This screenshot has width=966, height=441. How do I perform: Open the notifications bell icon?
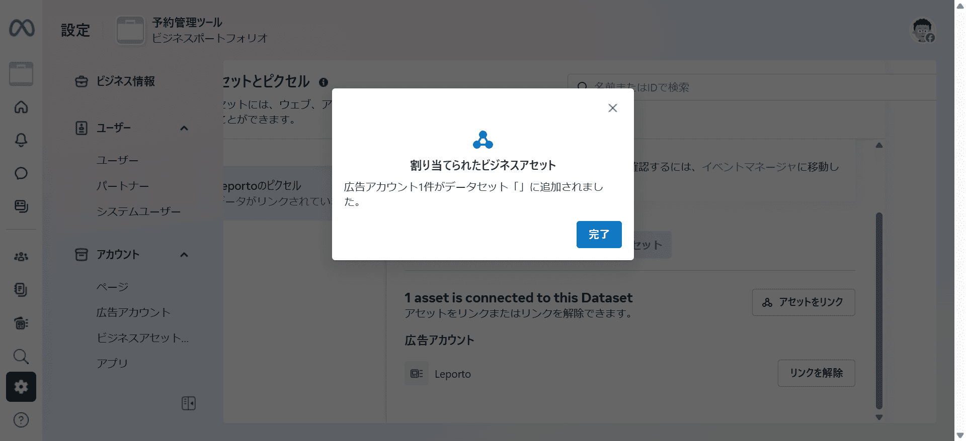tap(21, 140)
